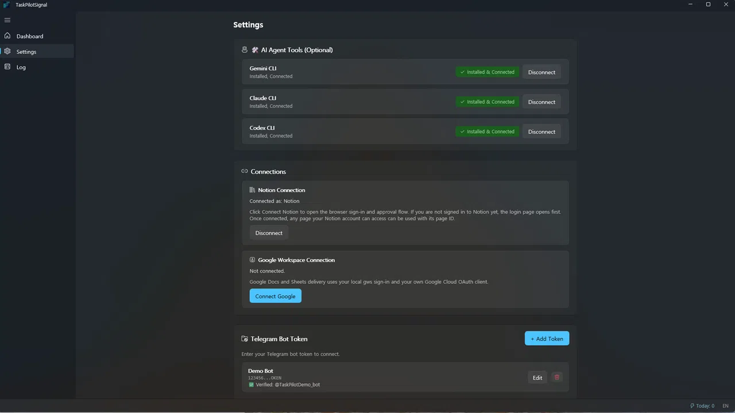Click the Notion Connection icon
Viewport: 735px width, 413px height.
pos(252,190)
